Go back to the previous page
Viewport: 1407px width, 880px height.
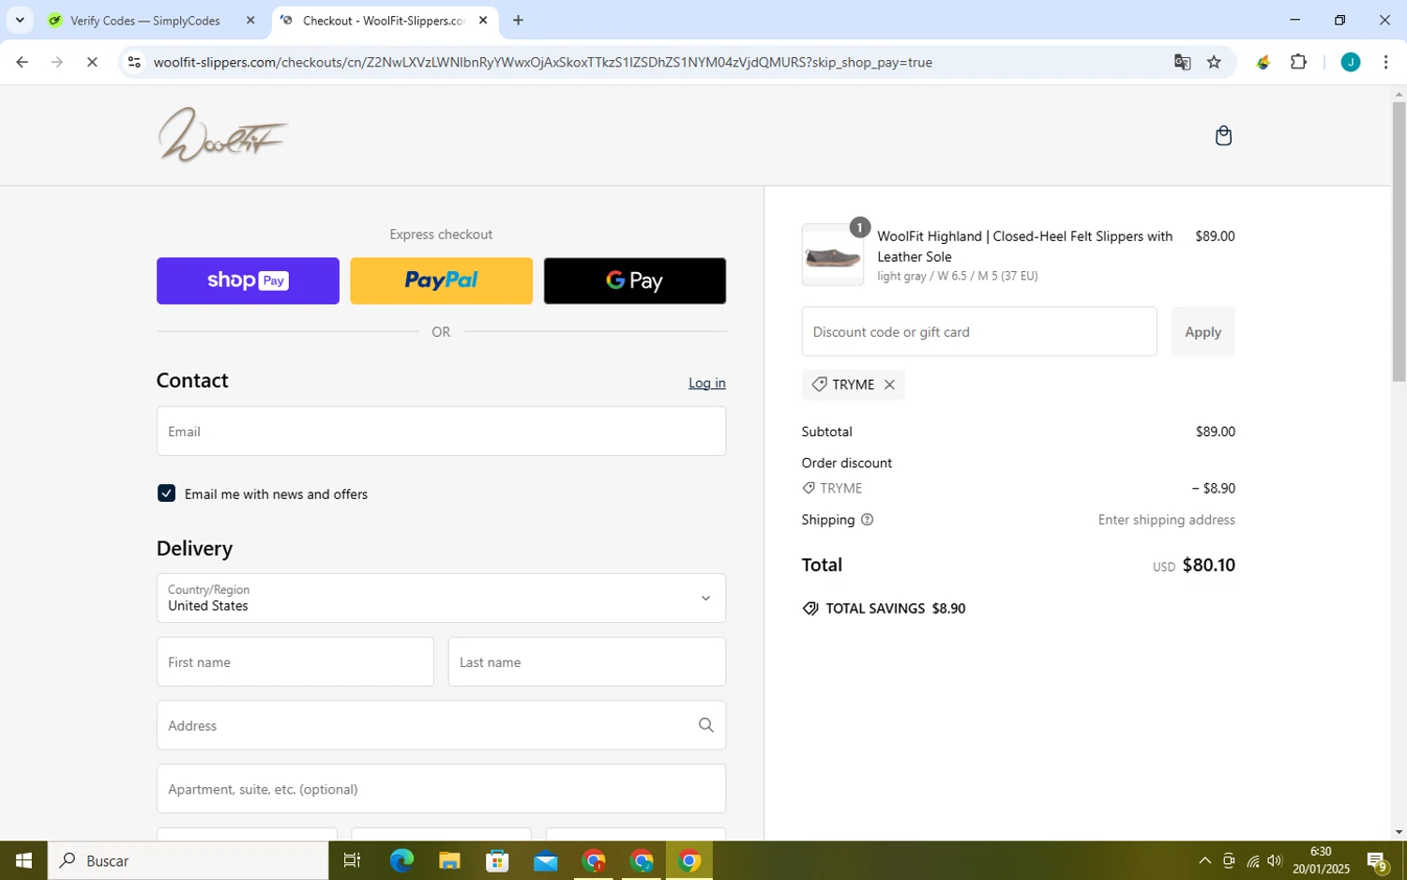22,62
